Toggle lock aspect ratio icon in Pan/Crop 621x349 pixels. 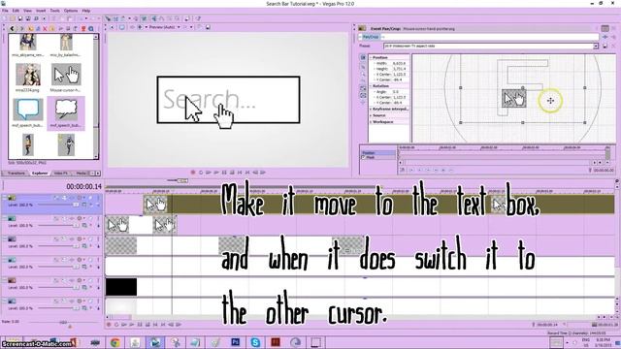click(363, 88)
